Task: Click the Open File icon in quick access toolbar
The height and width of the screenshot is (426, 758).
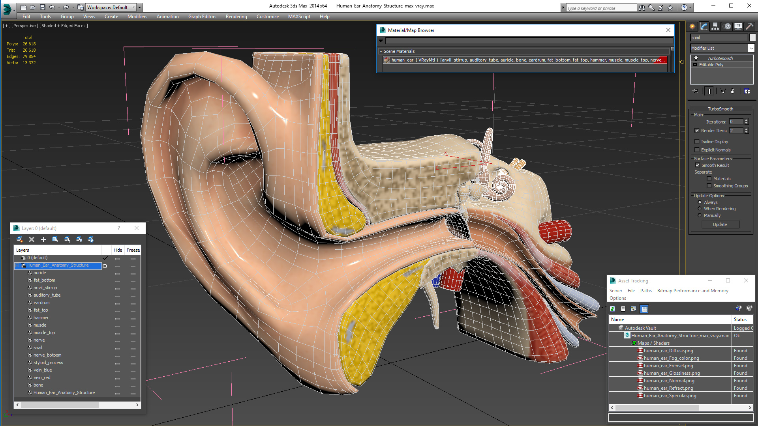Action: tap(33, 7)
